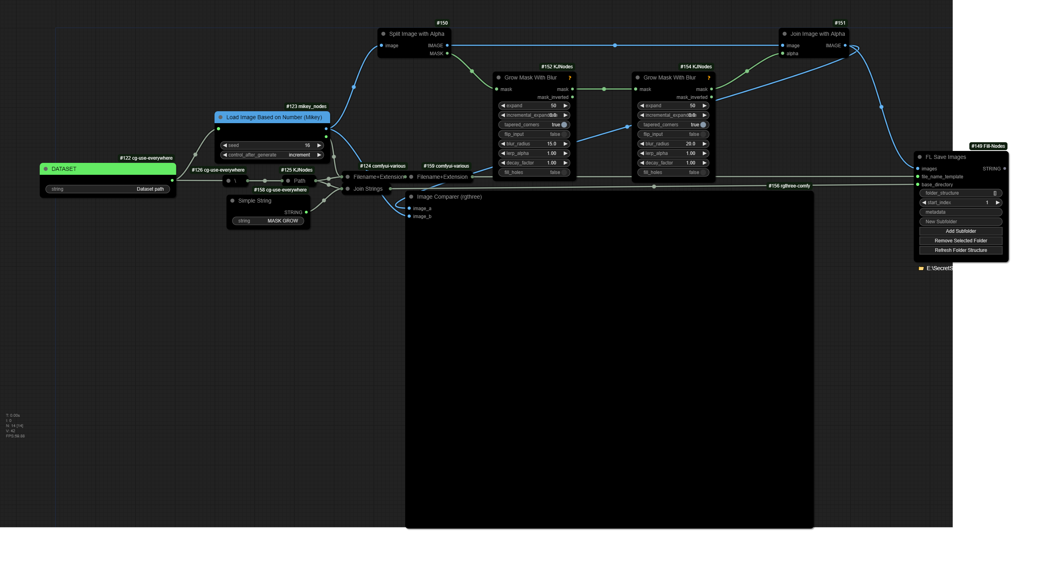Click the lerp_alpha value on Grow Mask #152
This screenshot has width=1048, height=580.
[551, 153]
